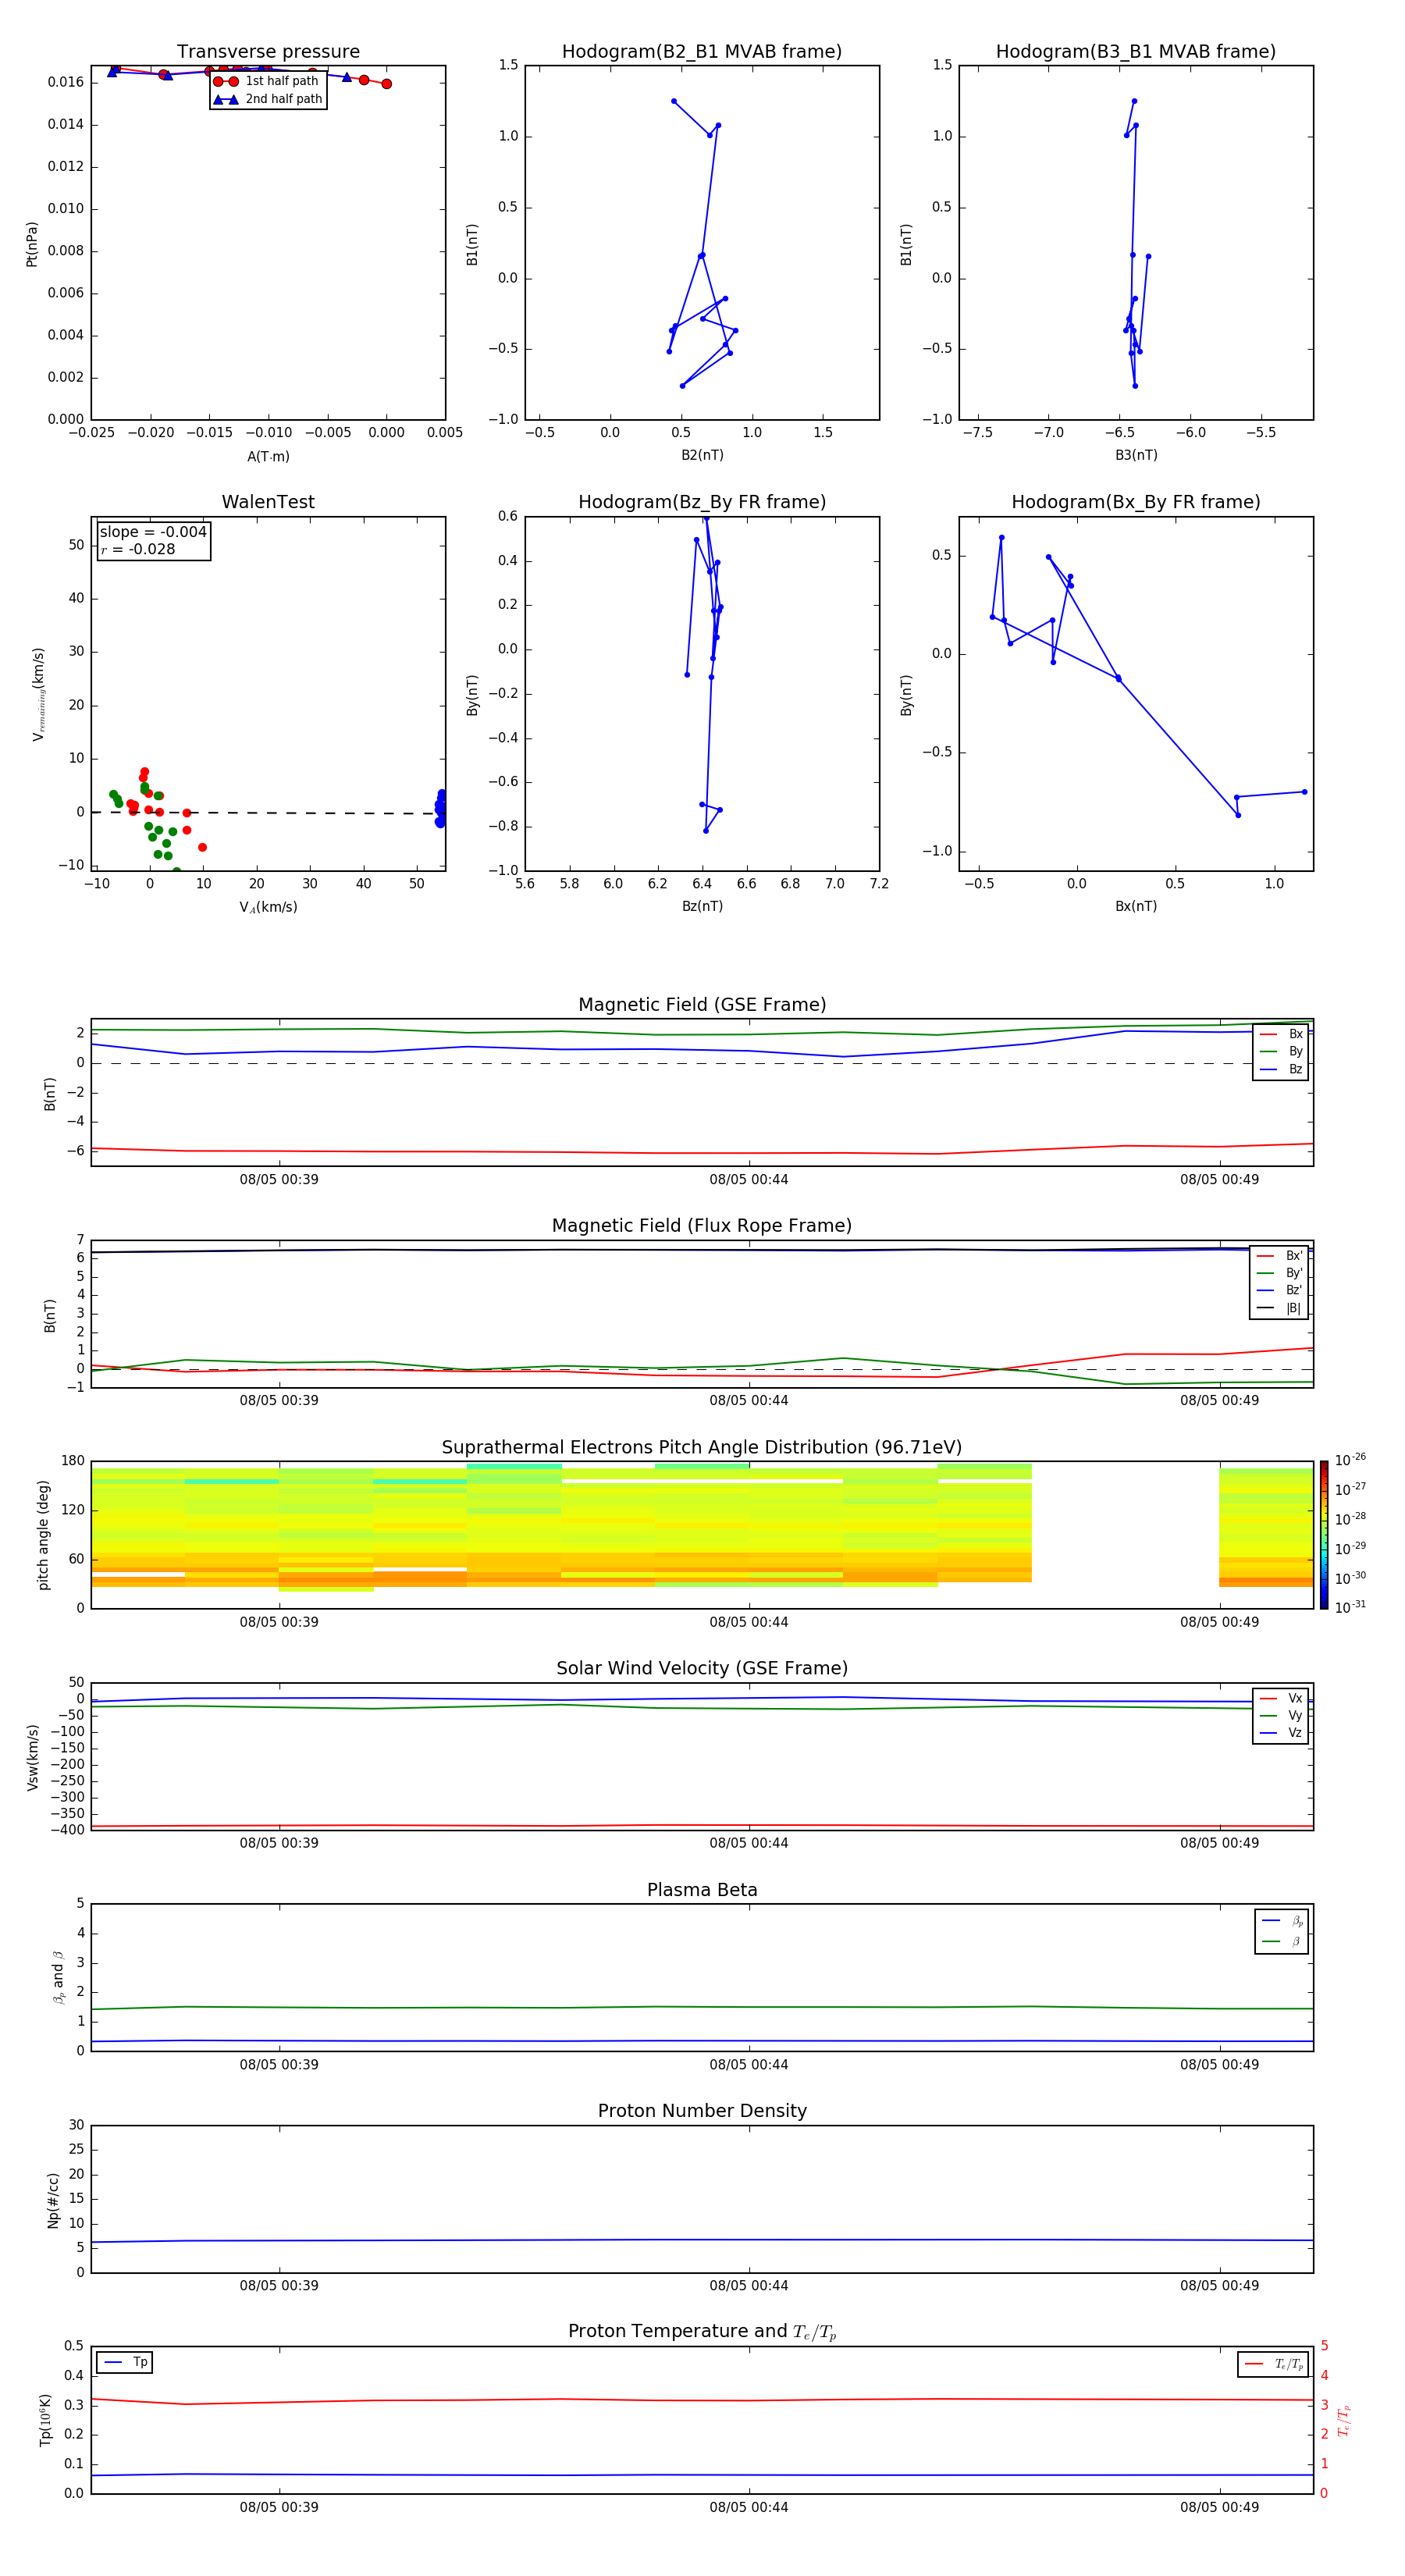Click the "Hodogram(Bx_By FR frame)" title
Viewport: 1405px width, 2576px height.
pos(1136,502)
